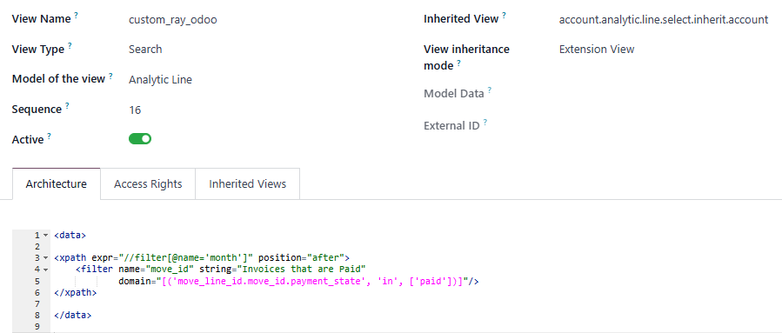Click View inheritance mode help icon
The width and height of the screenshot is (782, 333).
coord(458,63)
